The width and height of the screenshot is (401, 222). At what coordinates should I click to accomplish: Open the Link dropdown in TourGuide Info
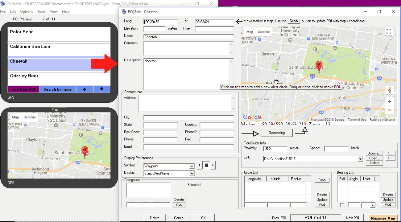pyautogui.click(x=360, y=159)
